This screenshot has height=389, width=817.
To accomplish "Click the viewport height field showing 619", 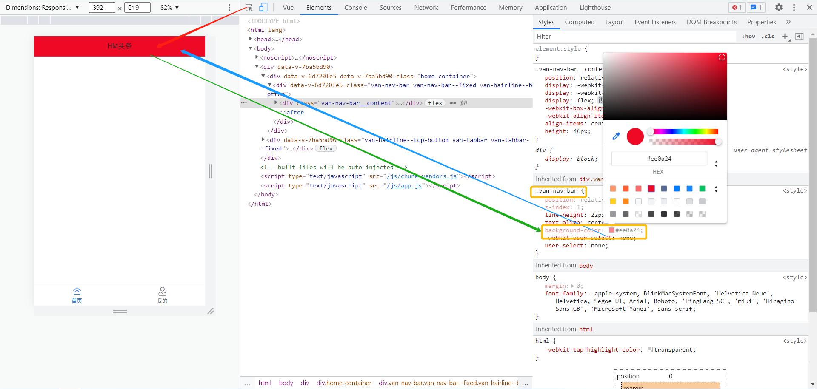I will coord(137,7).
